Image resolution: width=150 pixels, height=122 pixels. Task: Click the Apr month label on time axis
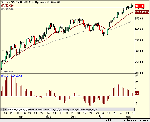(x=21, y=117)
